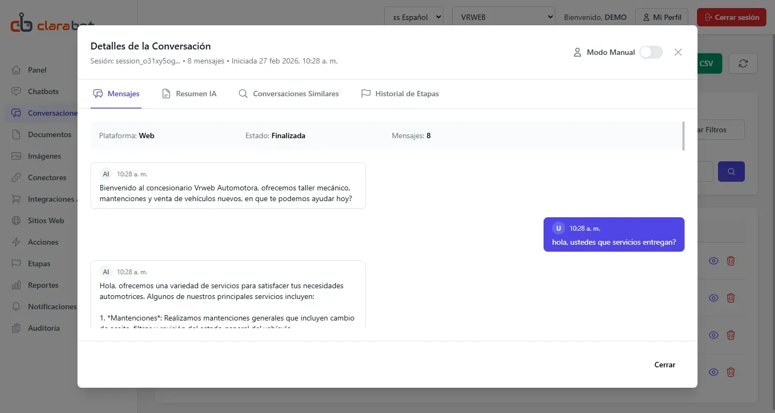Click the Clarabot logo
The image size is (775, 413).
tap(53, 24)
